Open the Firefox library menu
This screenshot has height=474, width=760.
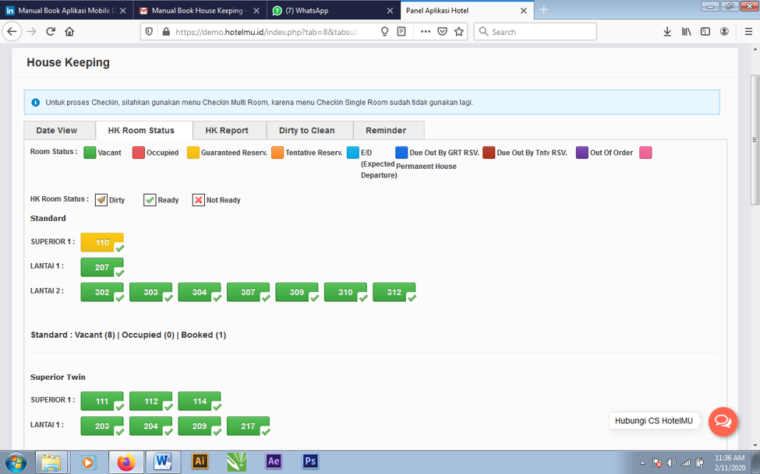coord(687,32)
